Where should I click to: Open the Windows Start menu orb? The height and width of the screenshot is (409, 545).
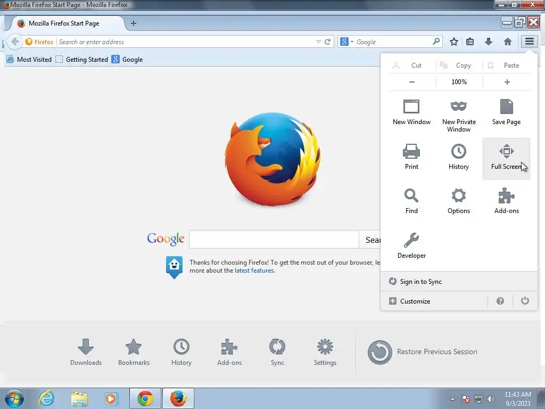click(14, 398)
